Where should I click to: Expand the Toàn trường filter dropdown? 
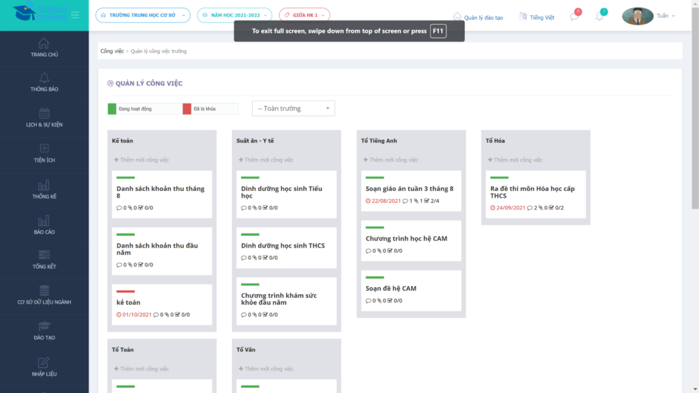(294, 108)
